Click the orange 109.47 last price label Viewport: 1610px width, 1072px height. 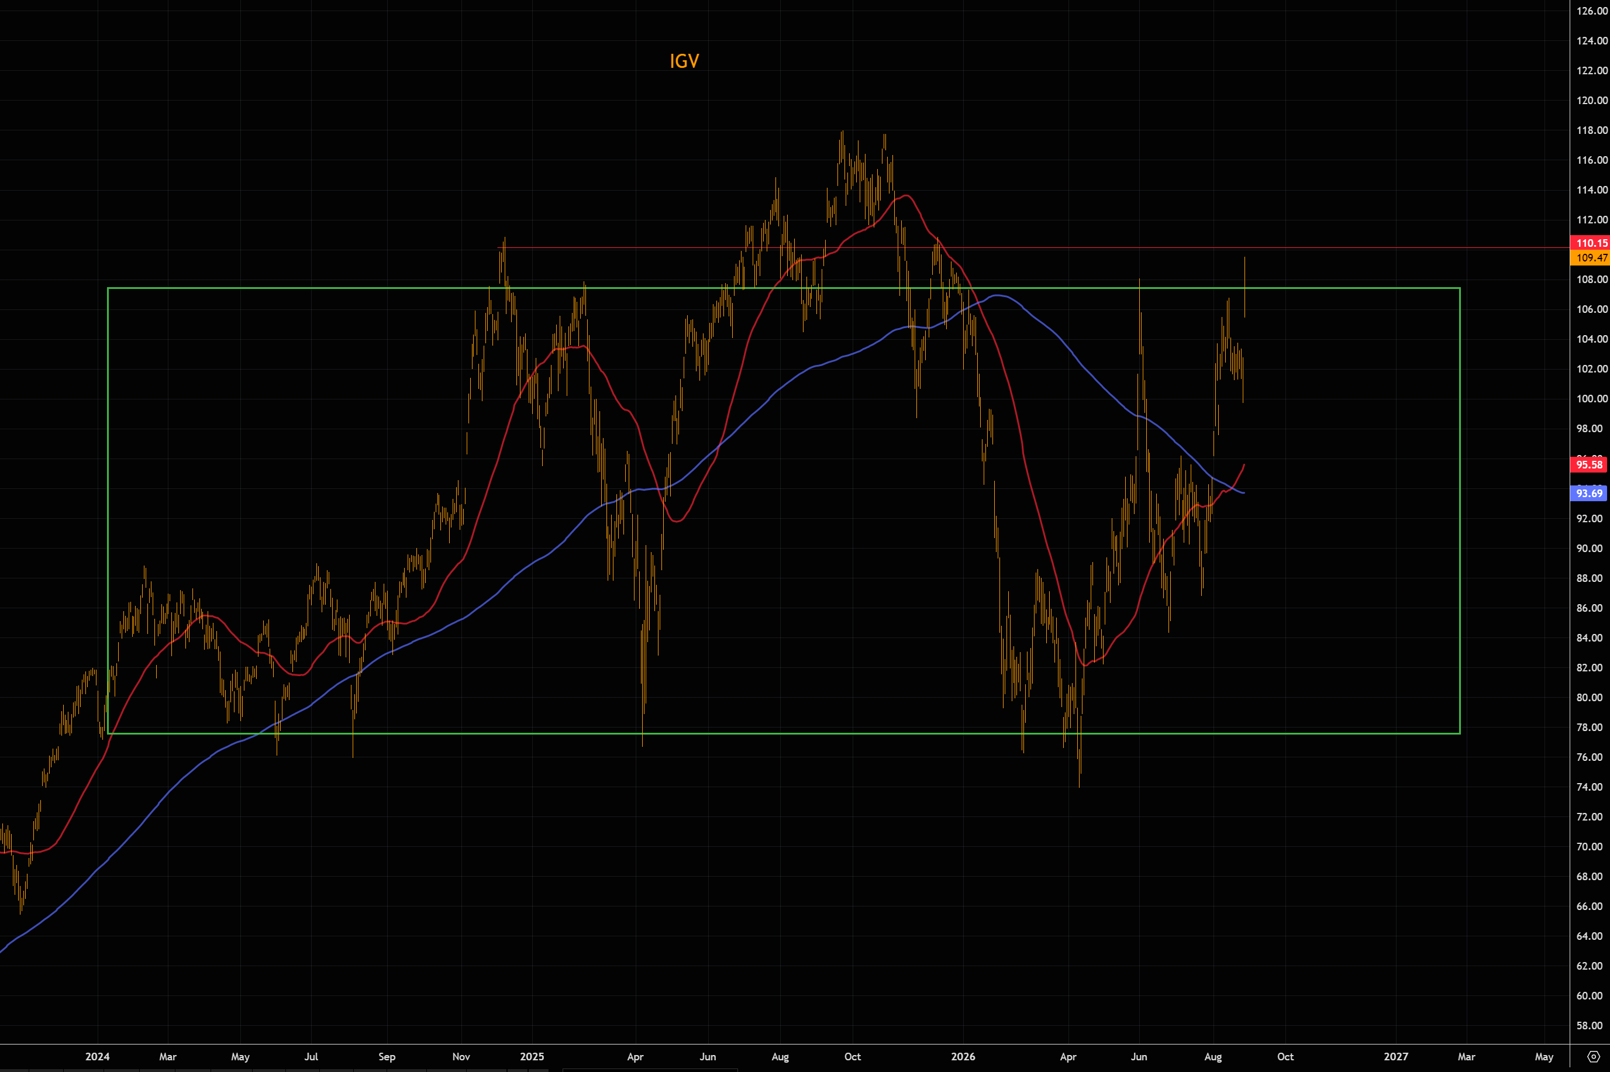pos(1591,258)
